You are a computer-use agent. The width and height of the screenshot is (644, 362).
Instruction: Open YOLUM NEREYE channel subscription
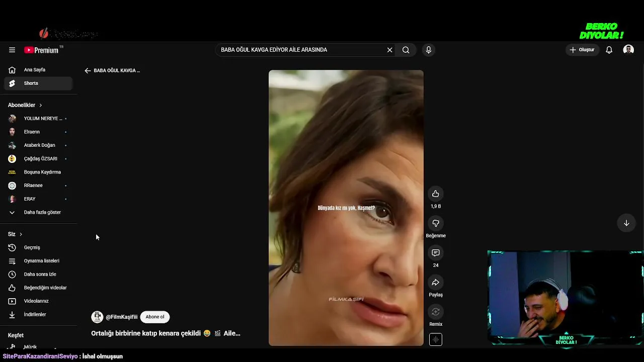(38, 119)
